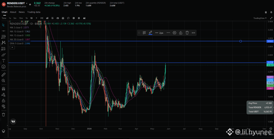274x139 pixels.
Task: Select the 1h timeframe
Action: tap(26, 18)
